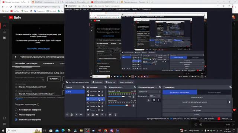The width and height of the screenshot is (238, 133).
Task: Open the Фильтры button in source toolbar
Action: tap(110, 82)
